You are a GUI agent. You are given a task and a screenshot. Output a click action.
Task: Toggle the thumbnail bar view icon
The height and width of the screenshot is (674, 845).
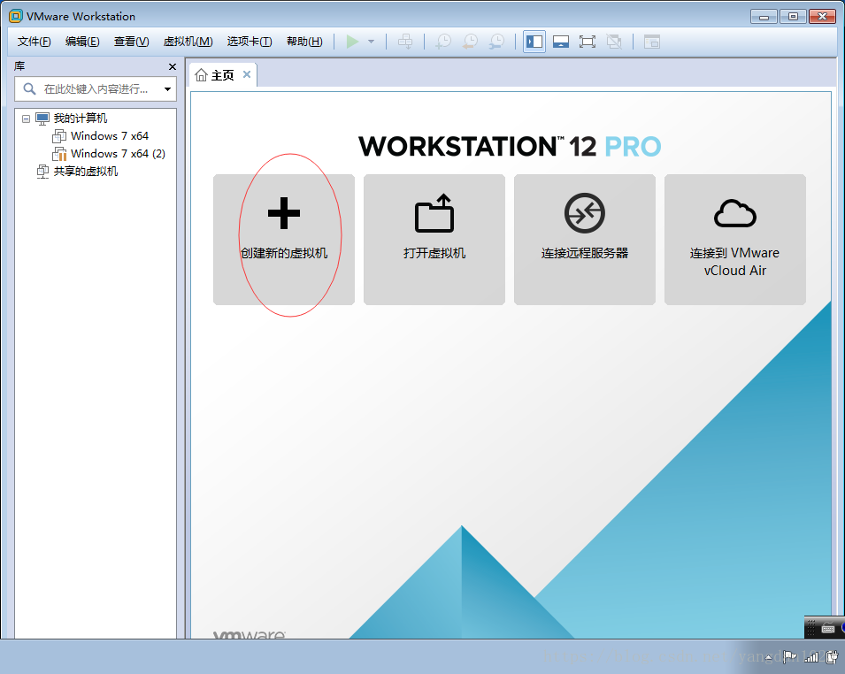560,42
